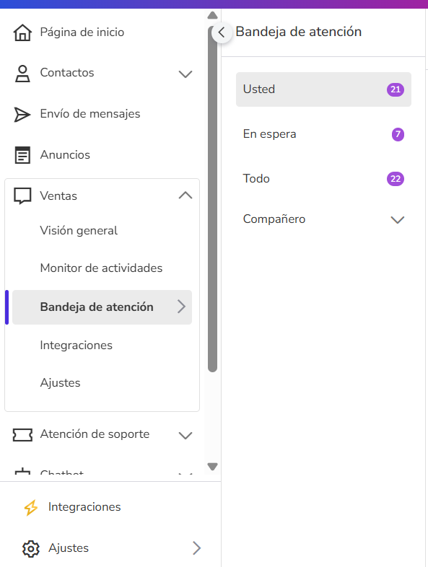The height and width of the screenshot is (567, 428).
Task: Click the home icon for Página de inicio
Action: click(x=22, y=32)
